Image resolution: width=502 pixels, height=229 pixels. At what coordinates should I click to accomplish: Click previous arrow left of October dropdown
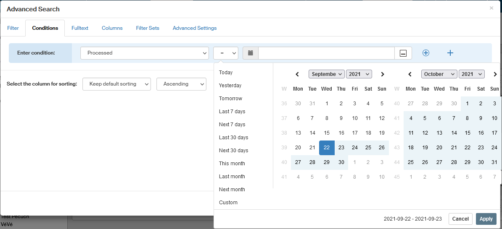[x=410, y=74]
